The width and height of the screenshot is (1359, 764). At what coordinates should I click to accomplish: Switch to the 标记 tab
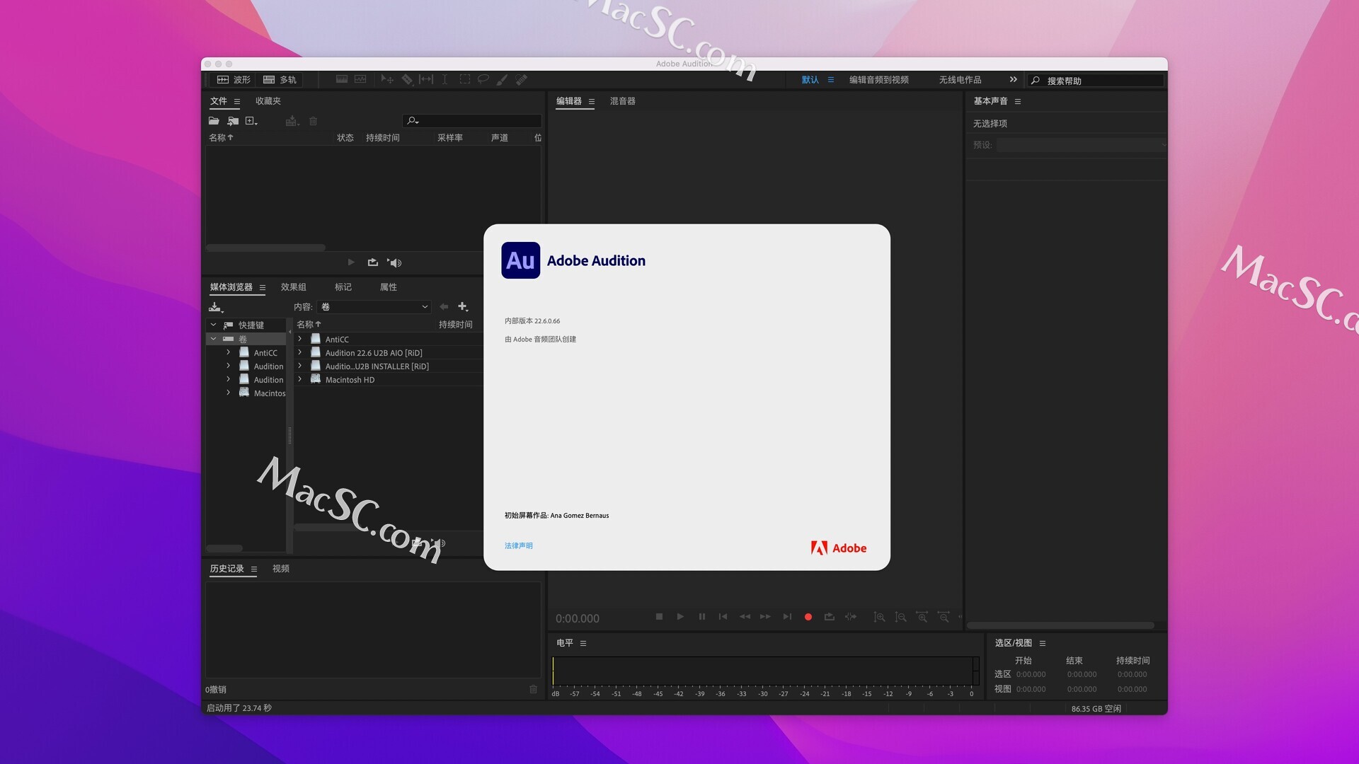coord(343,287)
